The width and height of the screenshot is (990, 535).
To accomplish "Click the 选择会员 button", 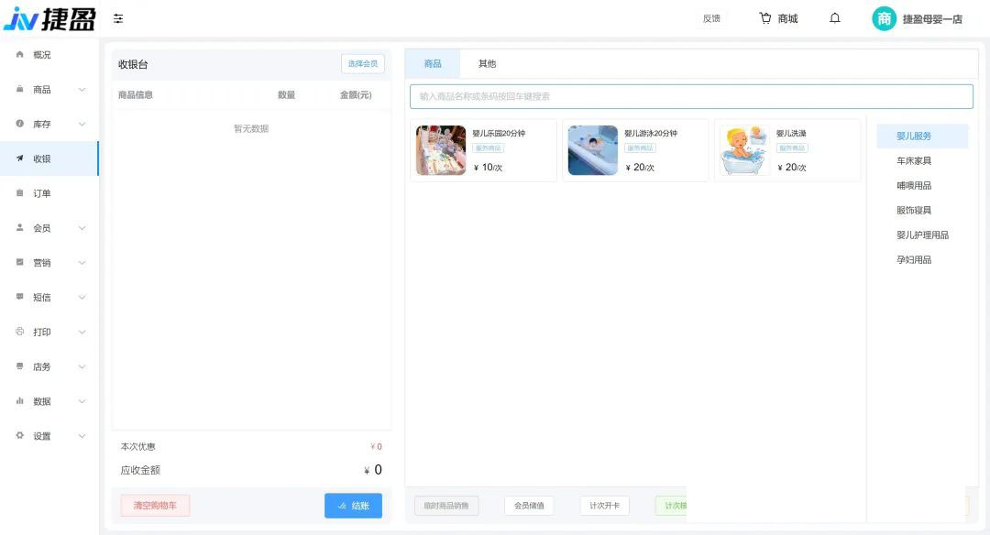I will point(362,64).
